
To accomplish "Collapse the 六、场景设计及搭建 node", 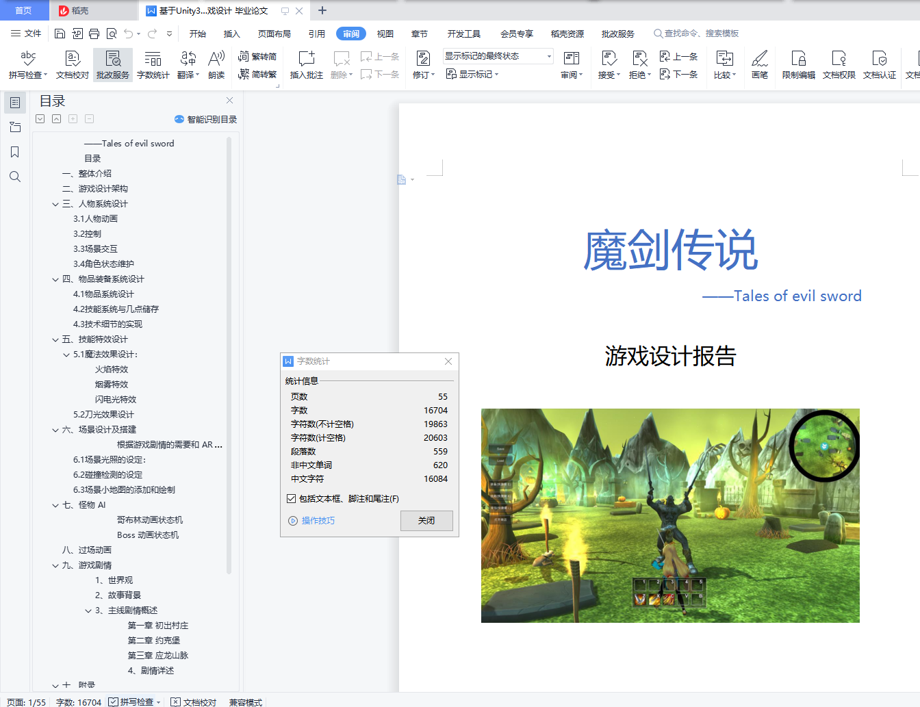I will [x=55, y=430].
